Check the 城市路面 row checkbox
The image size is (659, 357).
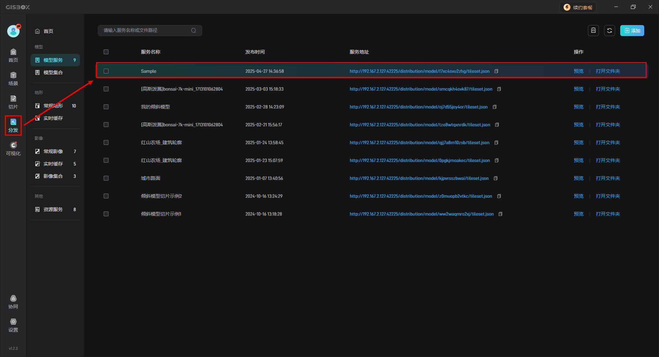click(106, 178)
